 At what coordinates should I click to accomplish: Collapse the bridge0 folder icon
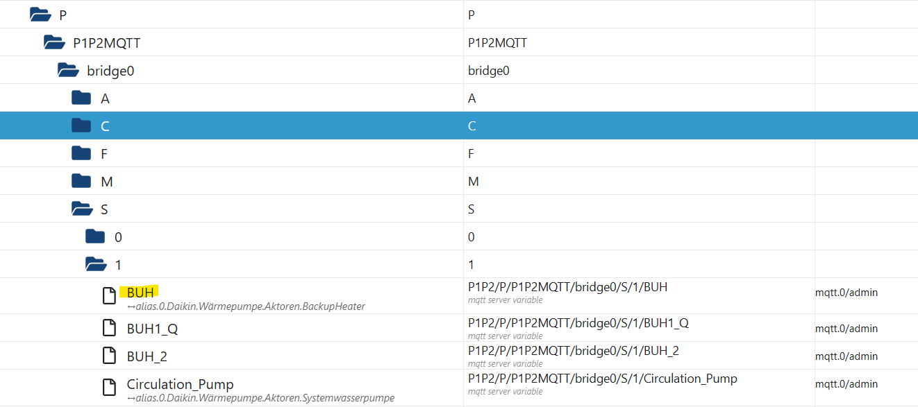pyautogui.click(x=68, y=71)
